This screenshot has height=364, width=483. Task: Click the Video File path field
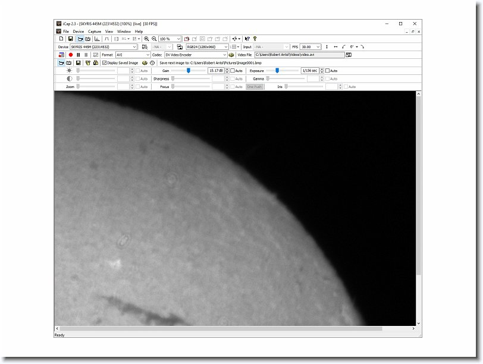point(299,55)
